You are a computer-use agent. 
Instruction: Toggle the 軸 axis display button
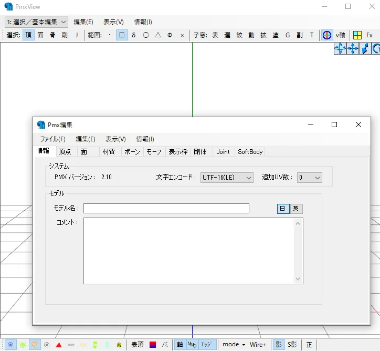(x=180, y=345)
